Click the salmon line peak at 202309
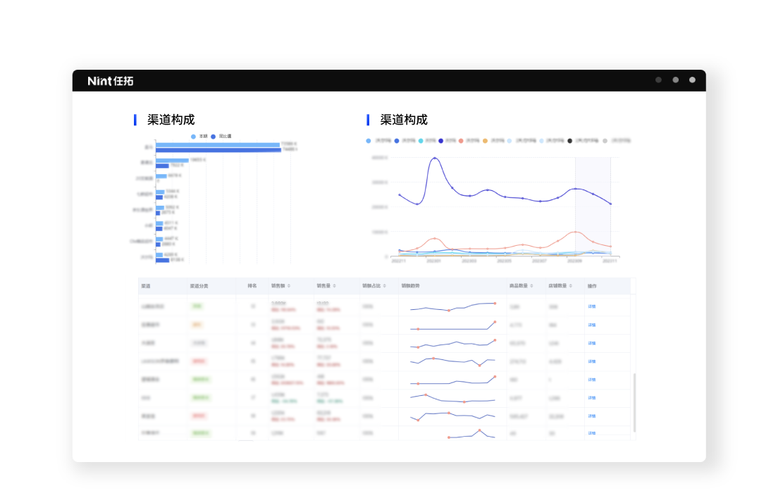Screen dimensions: 771x498 pos(575,232)
